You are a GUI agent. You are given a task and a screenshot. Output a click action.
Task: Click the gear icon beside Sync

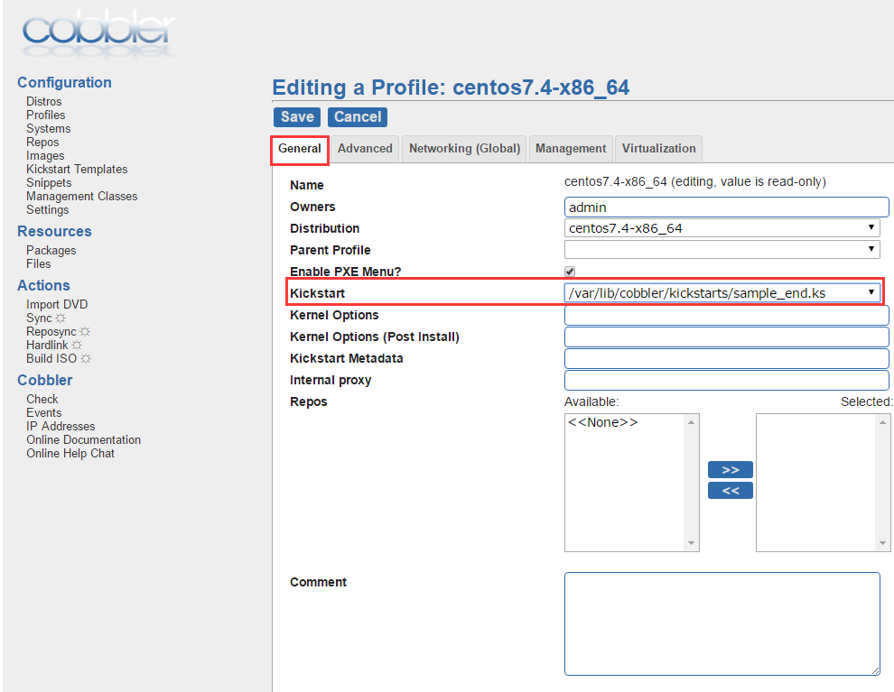point(61,318)
